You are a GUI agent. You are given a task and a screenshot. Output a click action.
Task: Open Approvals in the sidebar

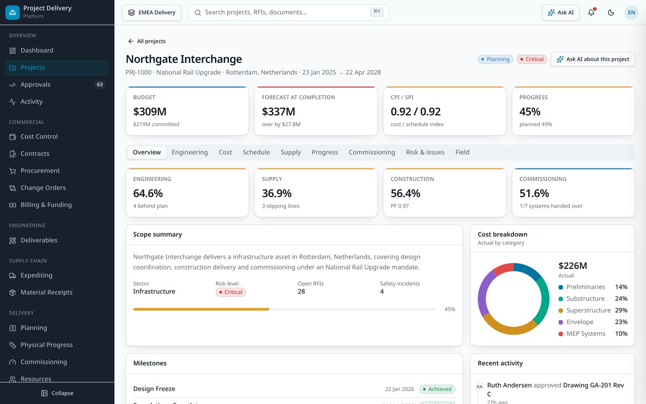pyautogui.click(x=57, y=84)
